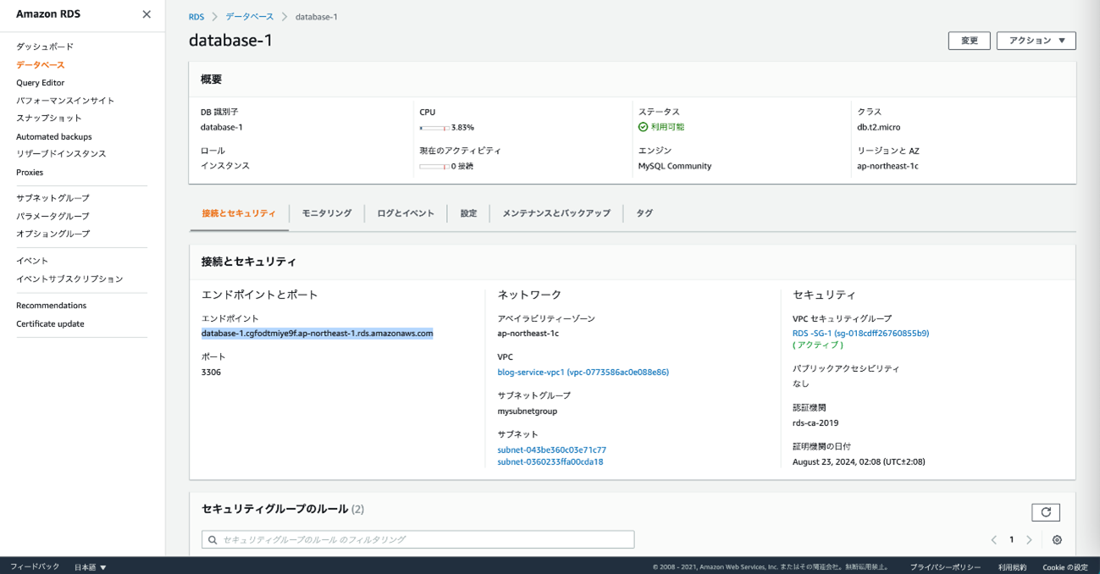Open the 日本語 language selector
This screenshot has height=574, width=1100.
90,567
